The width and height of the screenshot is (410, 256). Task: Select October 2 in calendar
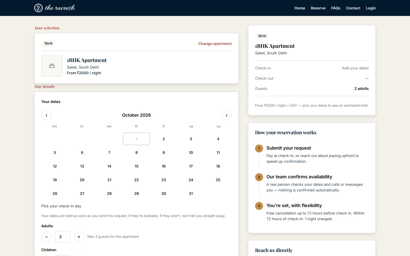(x=164, y=139)
